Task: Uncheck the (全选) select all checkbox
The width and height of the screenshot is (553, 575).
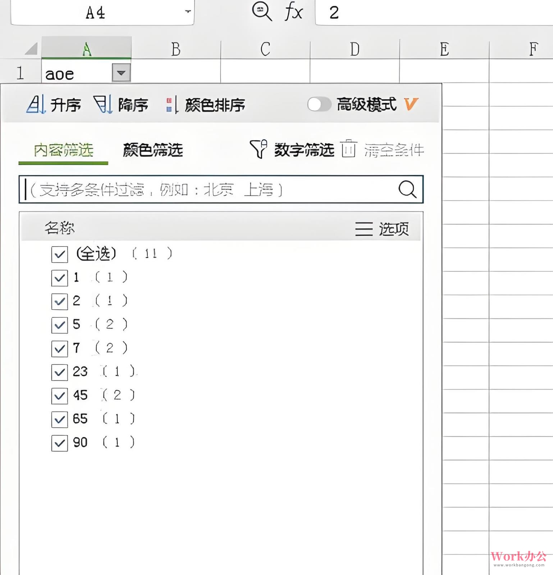Action: 59,254
